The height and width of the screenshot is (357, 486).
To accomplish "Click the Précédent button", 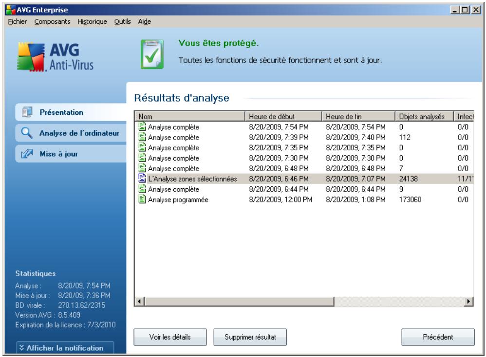I will tap(438, 337).
